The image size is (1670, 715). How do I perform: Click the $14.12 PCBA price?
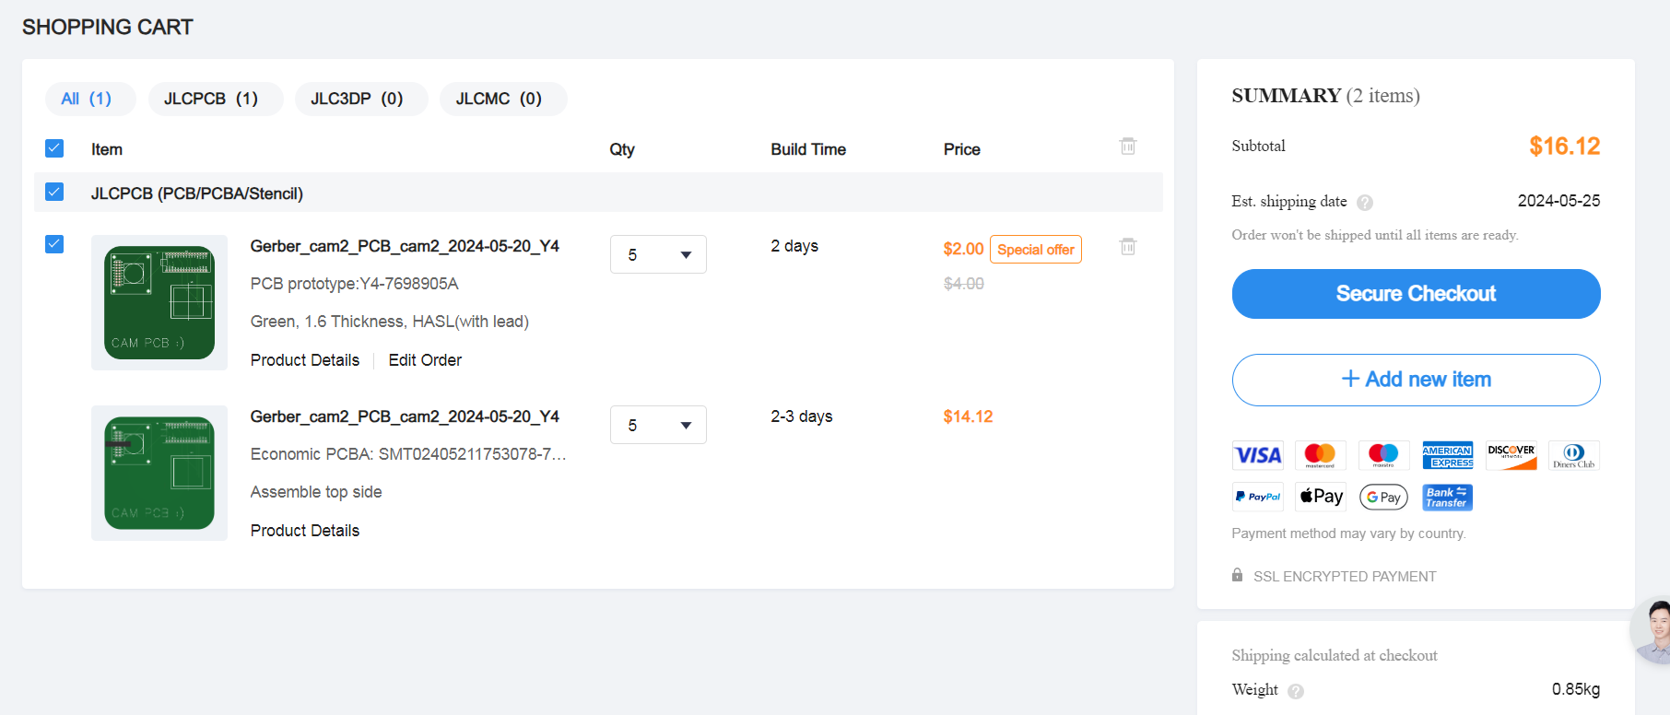pos(968,416)
